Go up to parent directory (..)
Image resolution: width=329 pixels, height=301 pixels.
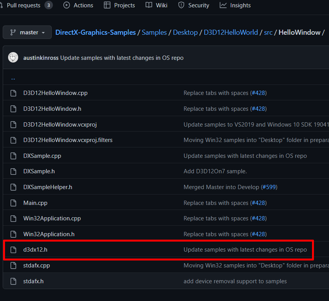pos(13,78)
